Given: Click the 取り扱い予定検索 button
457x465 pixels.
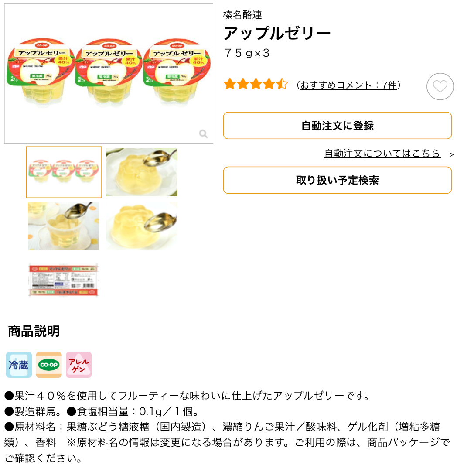Looking at the screenshot, I should click(x=337, y=180).
